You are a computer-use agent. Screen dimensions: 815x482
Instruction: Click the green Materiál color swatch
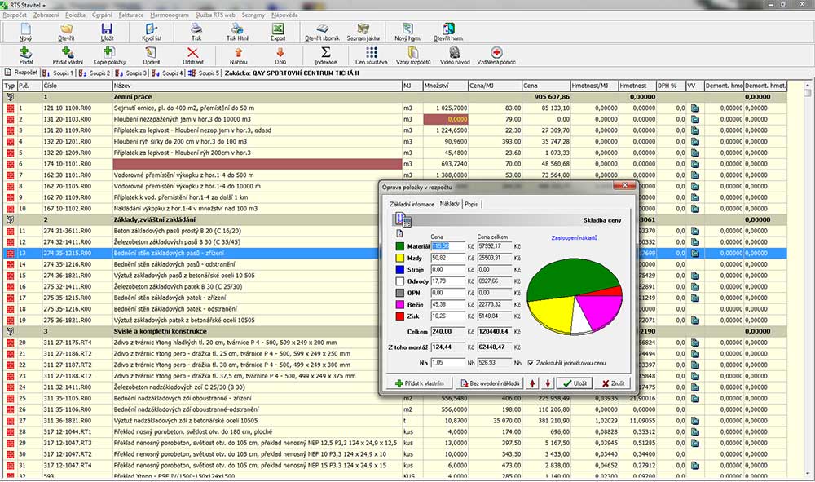pos(399,246)
